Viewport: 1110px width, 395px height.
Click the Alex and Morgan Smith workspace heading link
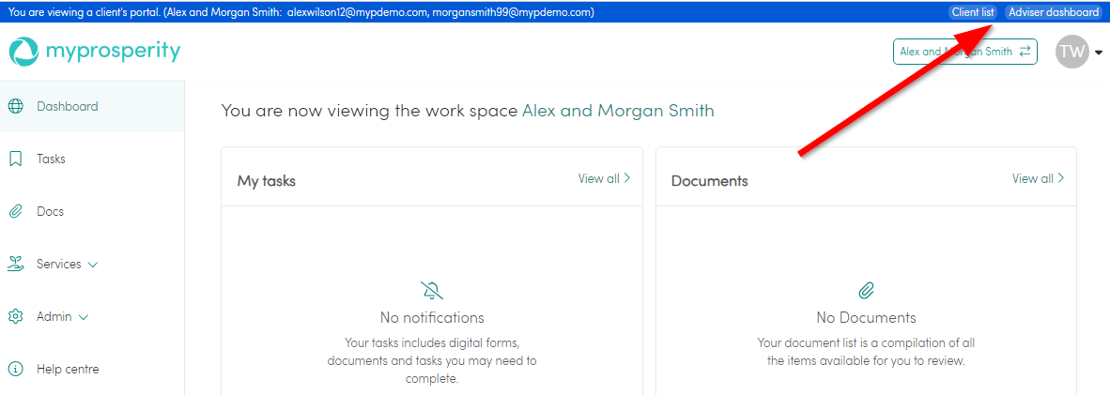pyautogui.click(x=618, y=111)
